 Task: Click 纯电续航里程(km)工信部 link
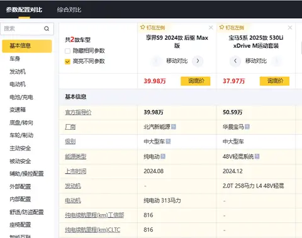point(94,215)
